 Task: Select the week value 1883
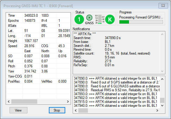coord(45,16)
